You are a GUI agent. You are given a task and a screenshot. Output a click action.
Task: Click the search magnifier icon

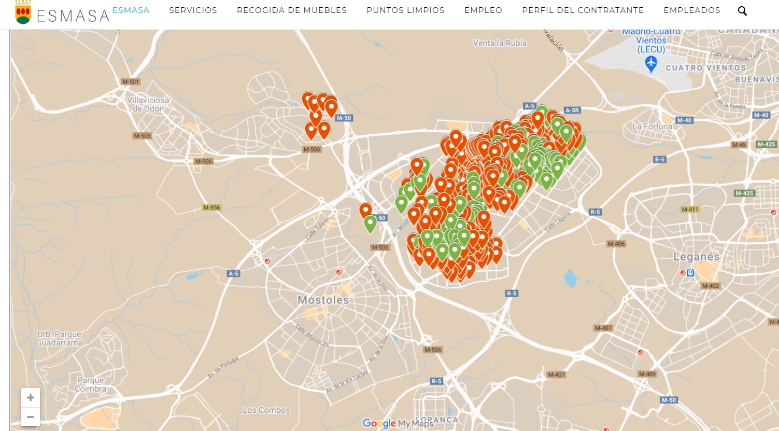pos(742,11)
